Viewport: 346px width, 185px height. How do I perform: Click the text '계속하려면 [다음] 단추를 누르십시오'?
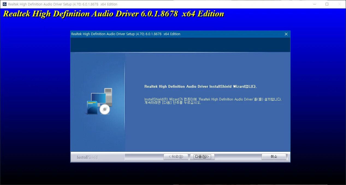pos(173,103)
